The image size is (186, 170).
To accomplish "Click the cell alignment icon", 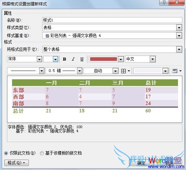I will click(x=175, y=71).
